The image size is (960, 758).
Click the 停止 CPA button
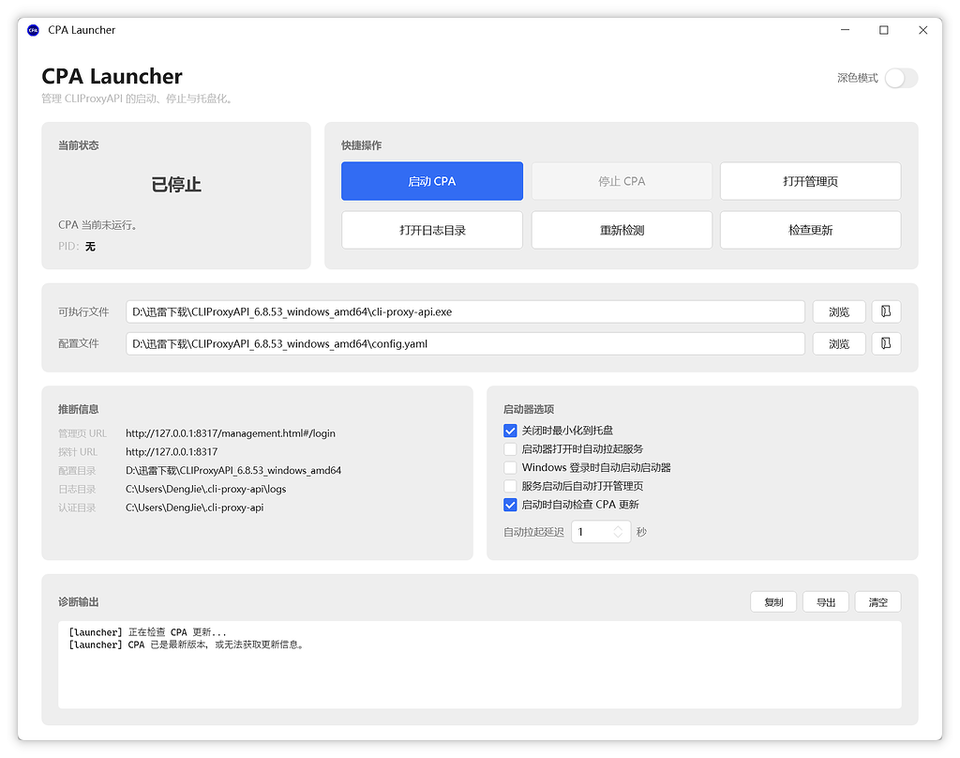click(622, 181)
